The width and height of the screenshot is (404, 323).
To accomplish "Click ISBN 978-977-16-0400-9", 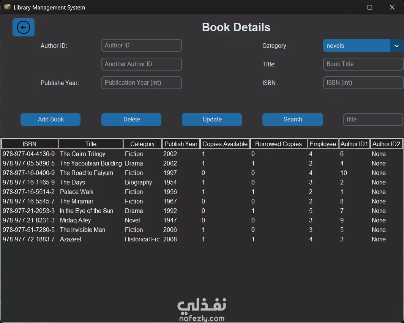I will (28, 173).
